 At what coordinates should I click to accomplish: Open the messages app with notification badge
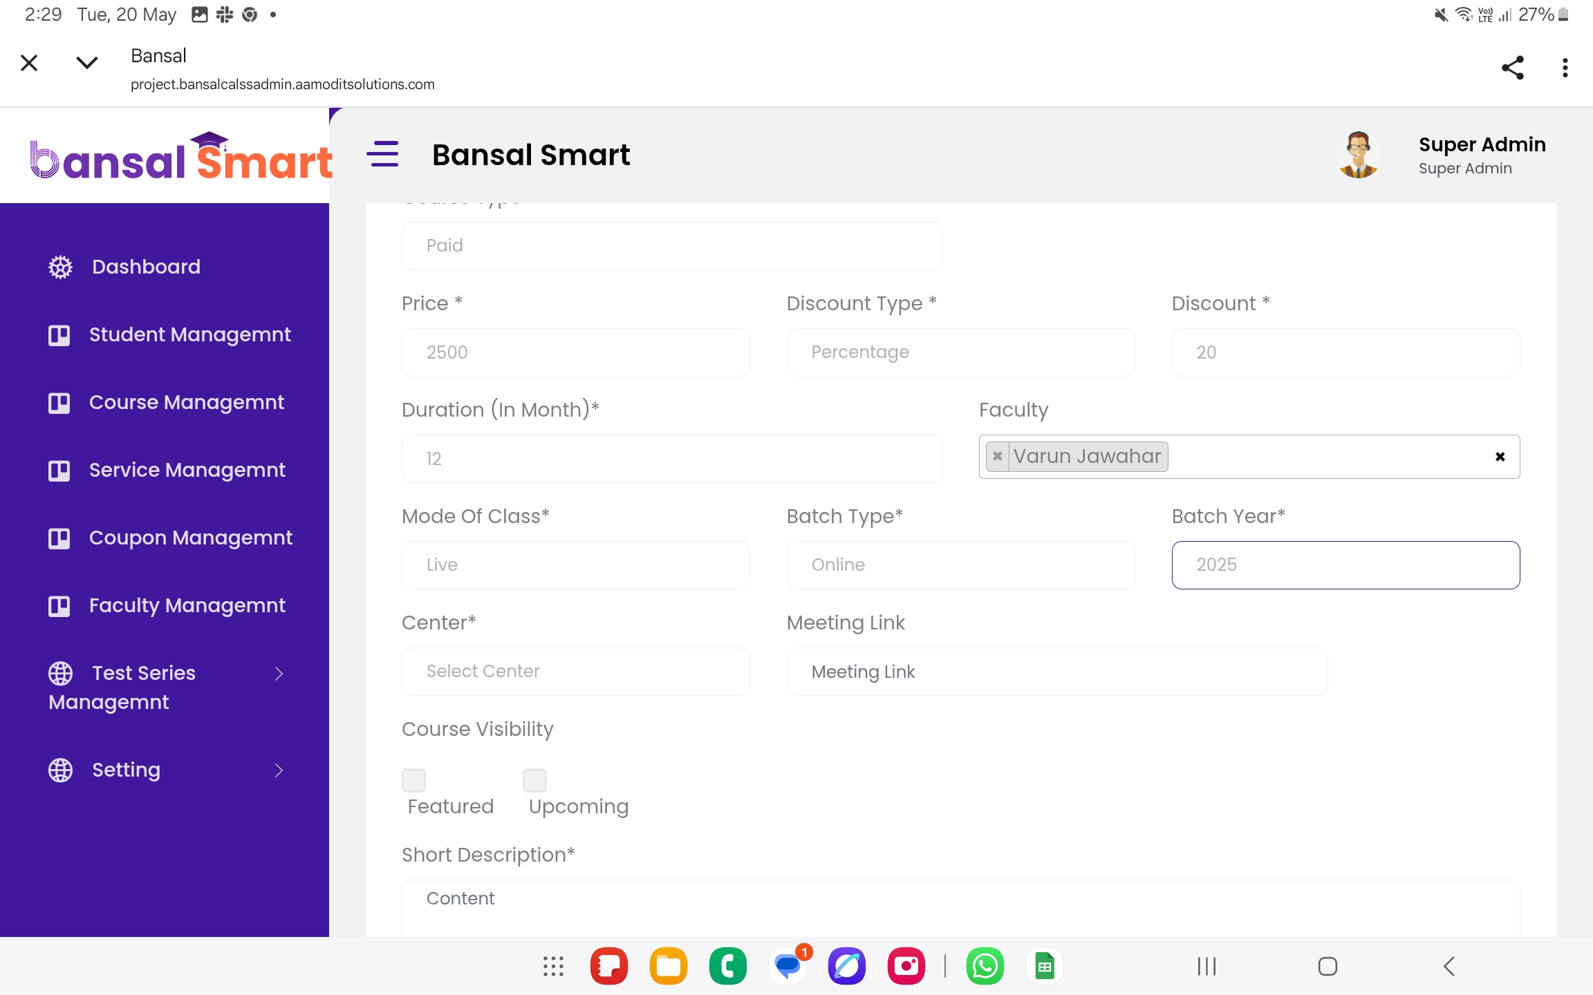point(788,965)
